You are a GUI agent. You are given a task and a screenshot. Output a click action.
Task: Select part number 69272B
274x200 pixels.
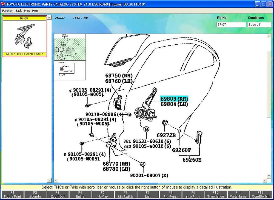coord(166,135)
